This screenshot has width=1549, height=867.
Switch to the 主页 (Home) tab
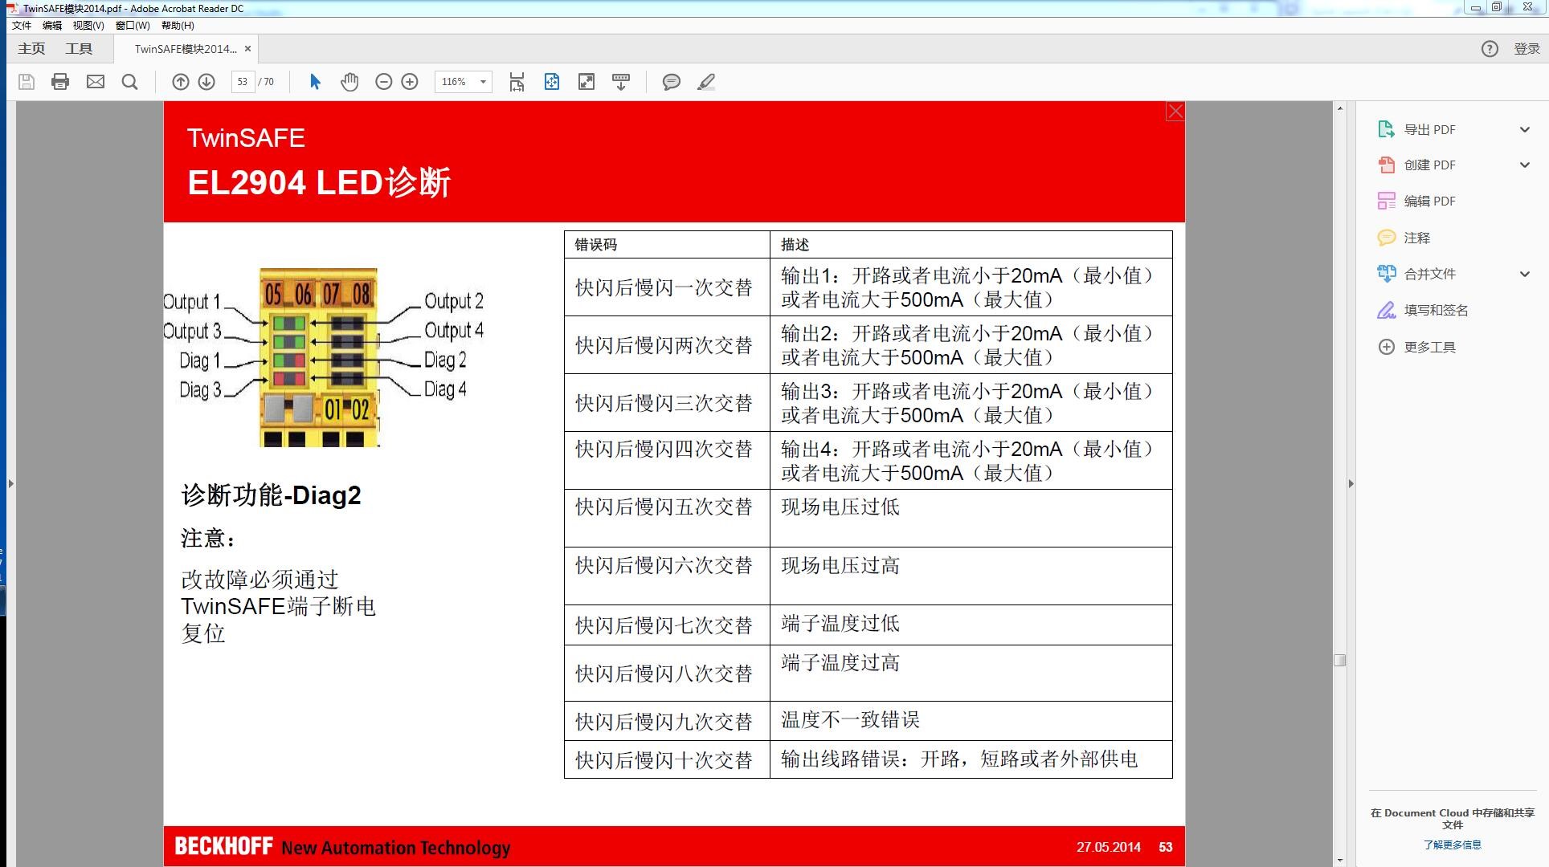click(x=31, y=49)
